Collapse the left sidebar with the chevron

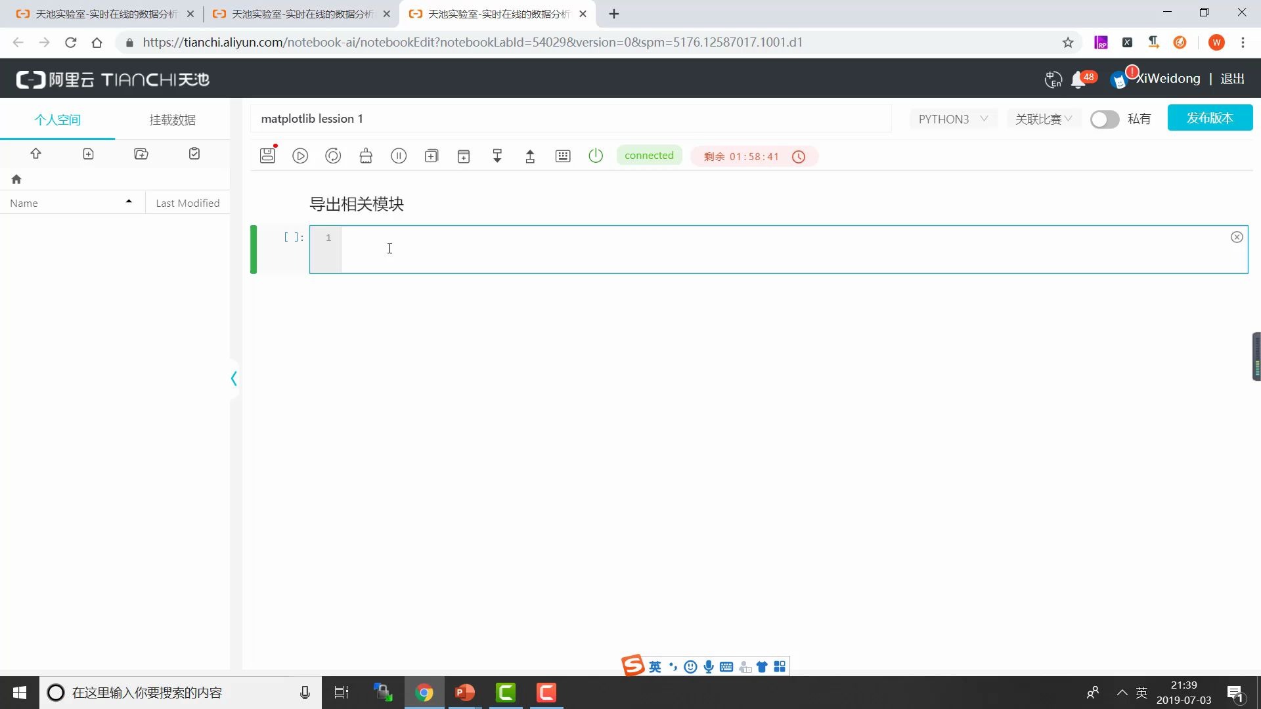tap(234, 379)
